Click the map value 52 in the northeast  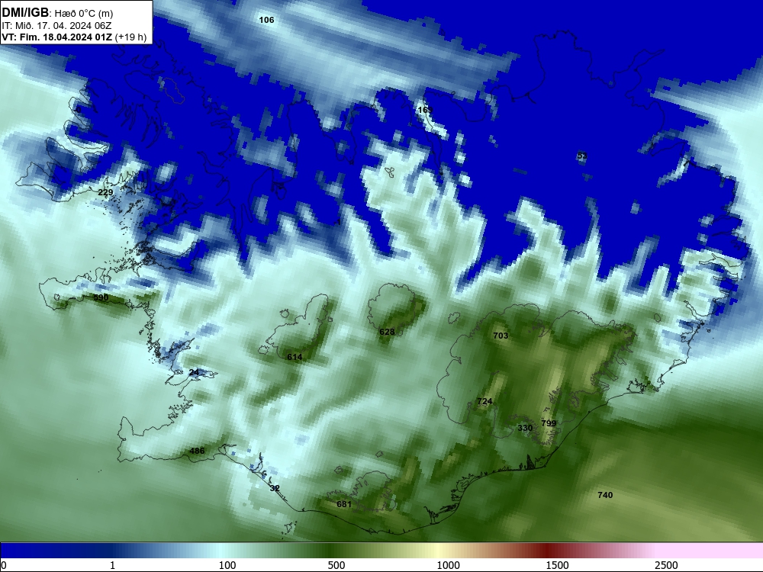(582, 156)
